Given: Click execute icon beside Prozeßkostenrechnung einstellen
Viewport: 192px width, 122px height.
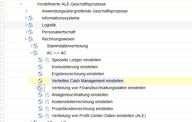Looking at the screenshot, I should coord(47,109).
